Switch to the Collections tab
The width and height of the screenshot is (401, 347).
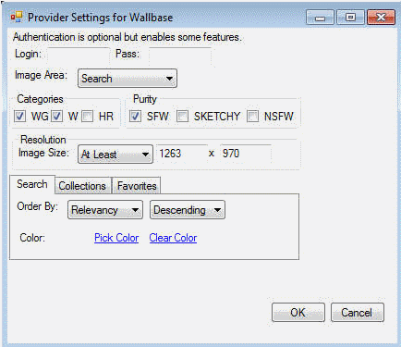82,186
